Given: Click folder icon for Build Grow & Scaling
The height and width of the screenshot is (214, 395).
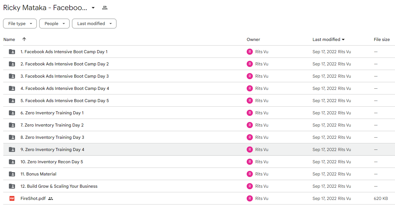Looking at the screenshot, I should [x=12, y=186].
